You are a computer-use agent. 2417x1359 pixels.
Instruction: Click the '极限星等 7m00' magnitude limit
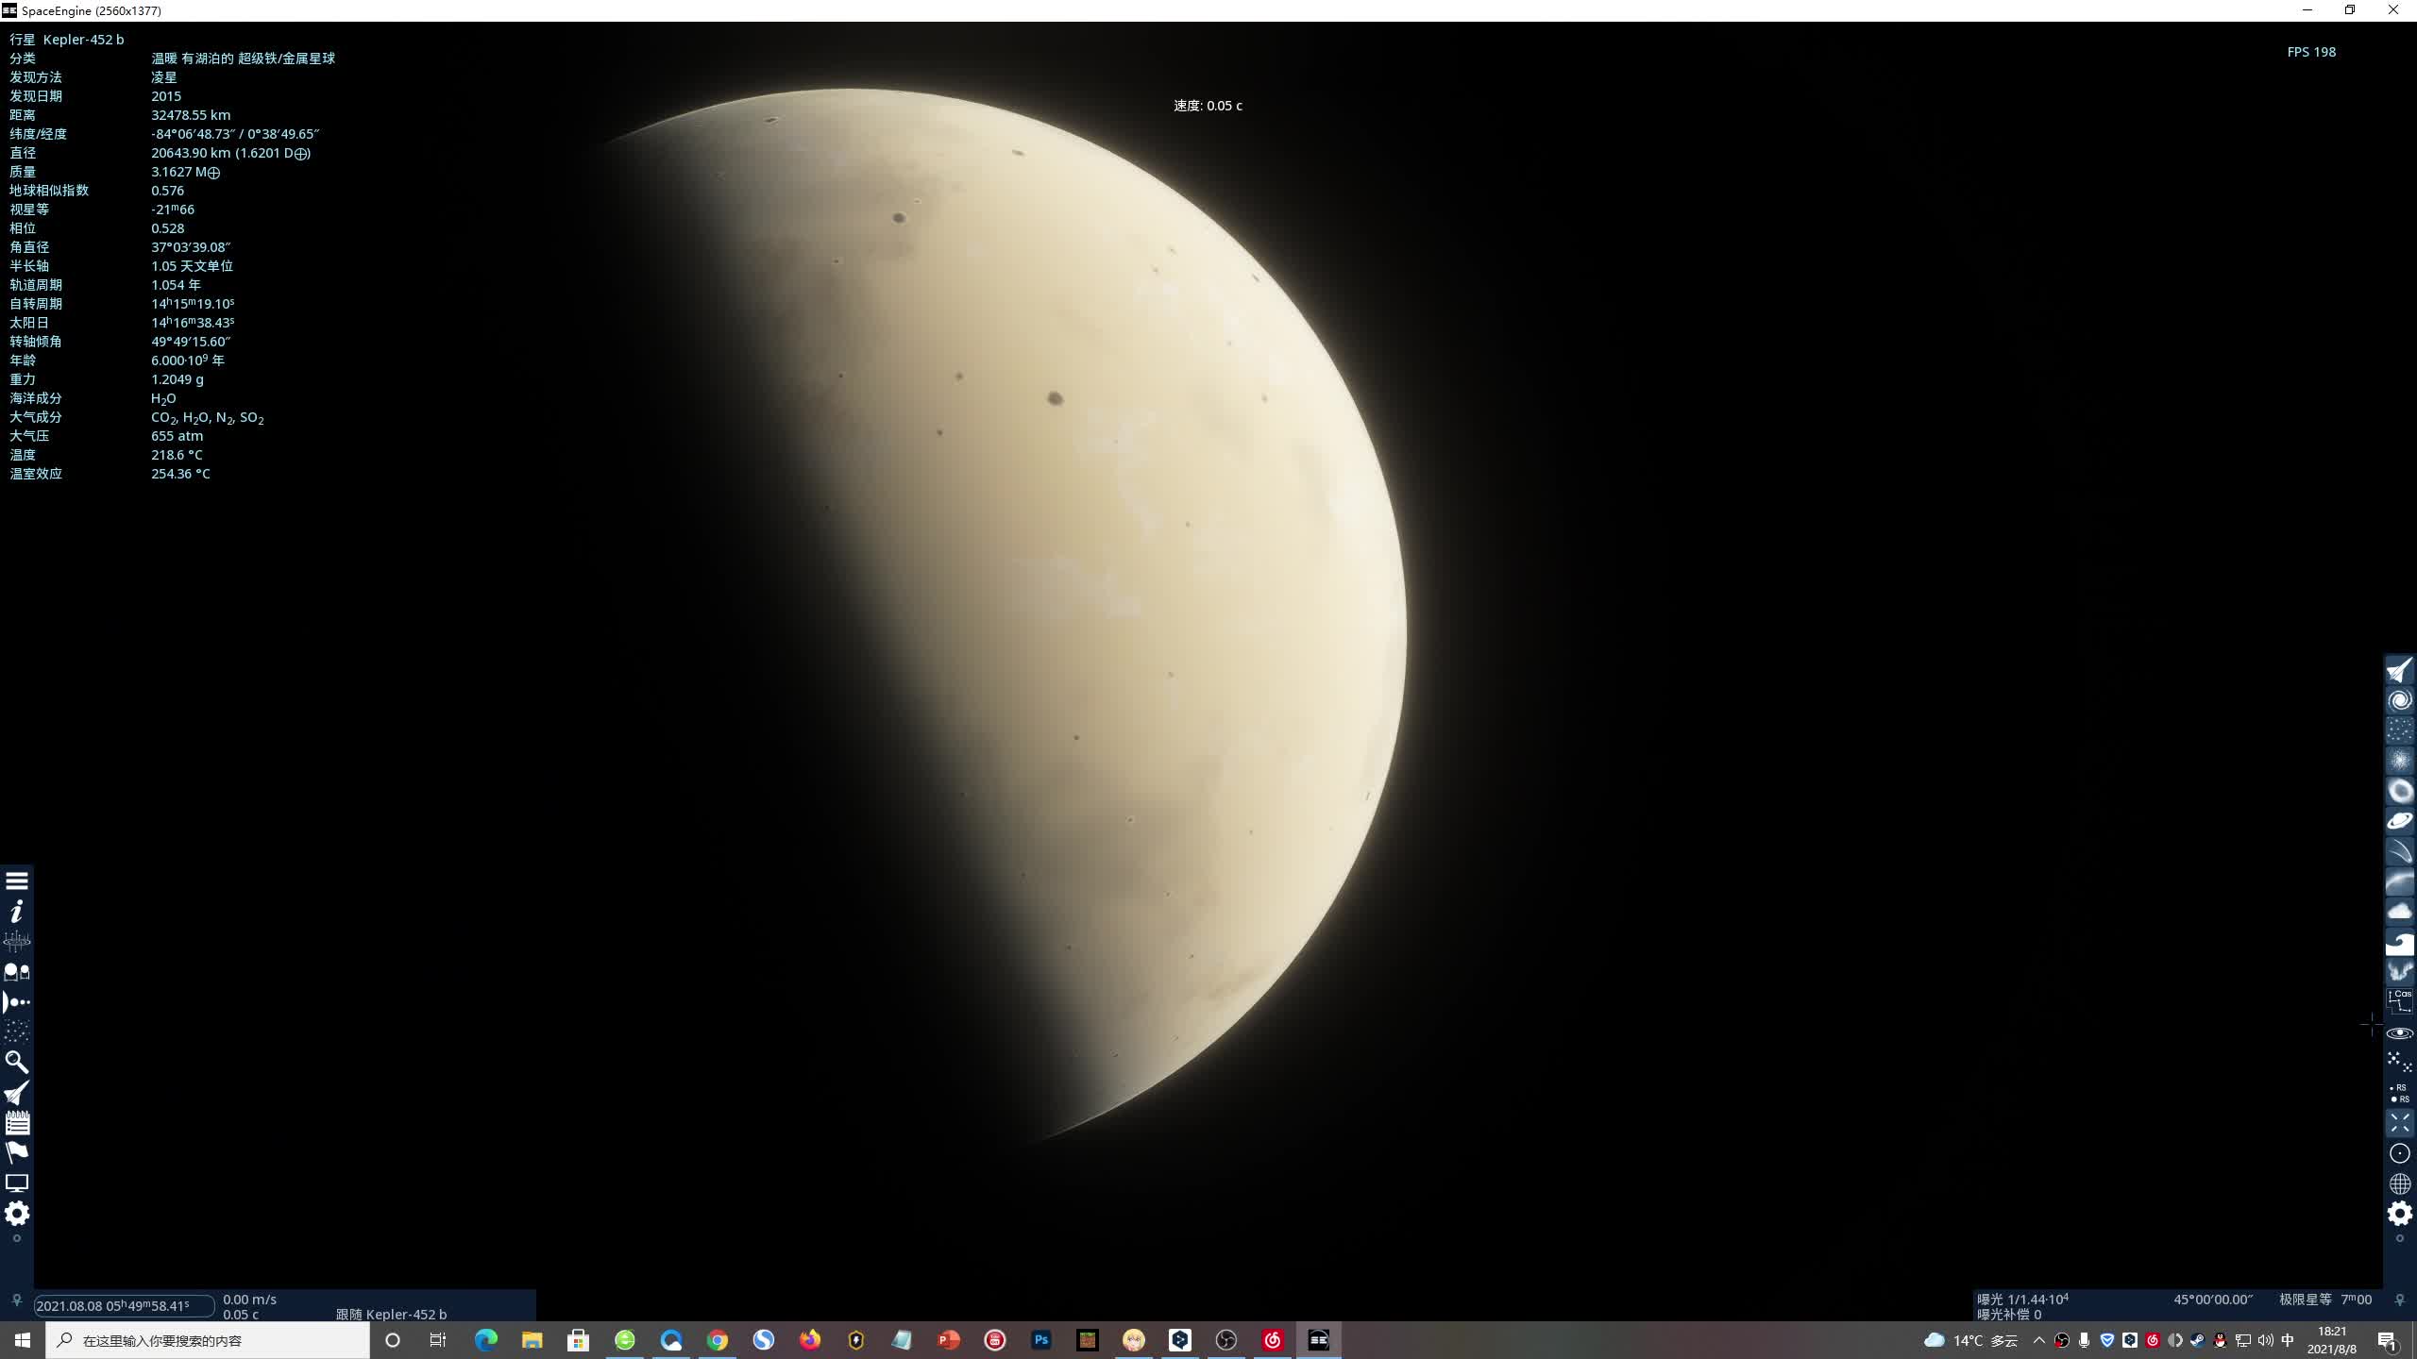tap(2325, 1300)
